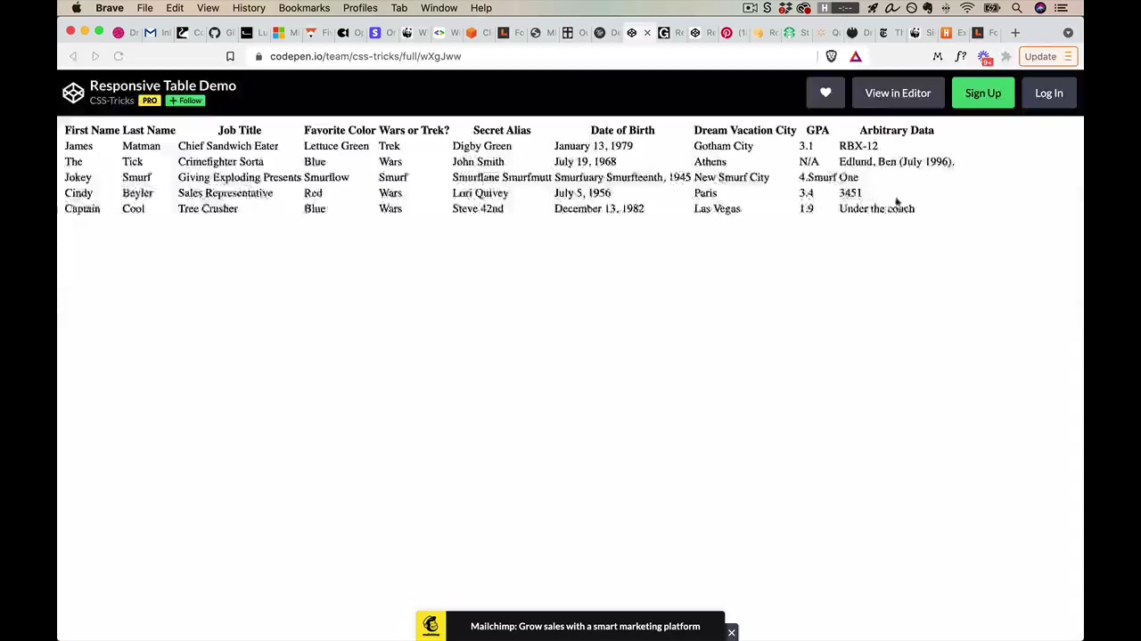Click the yellow PRO badge

[x=149, y=101]
